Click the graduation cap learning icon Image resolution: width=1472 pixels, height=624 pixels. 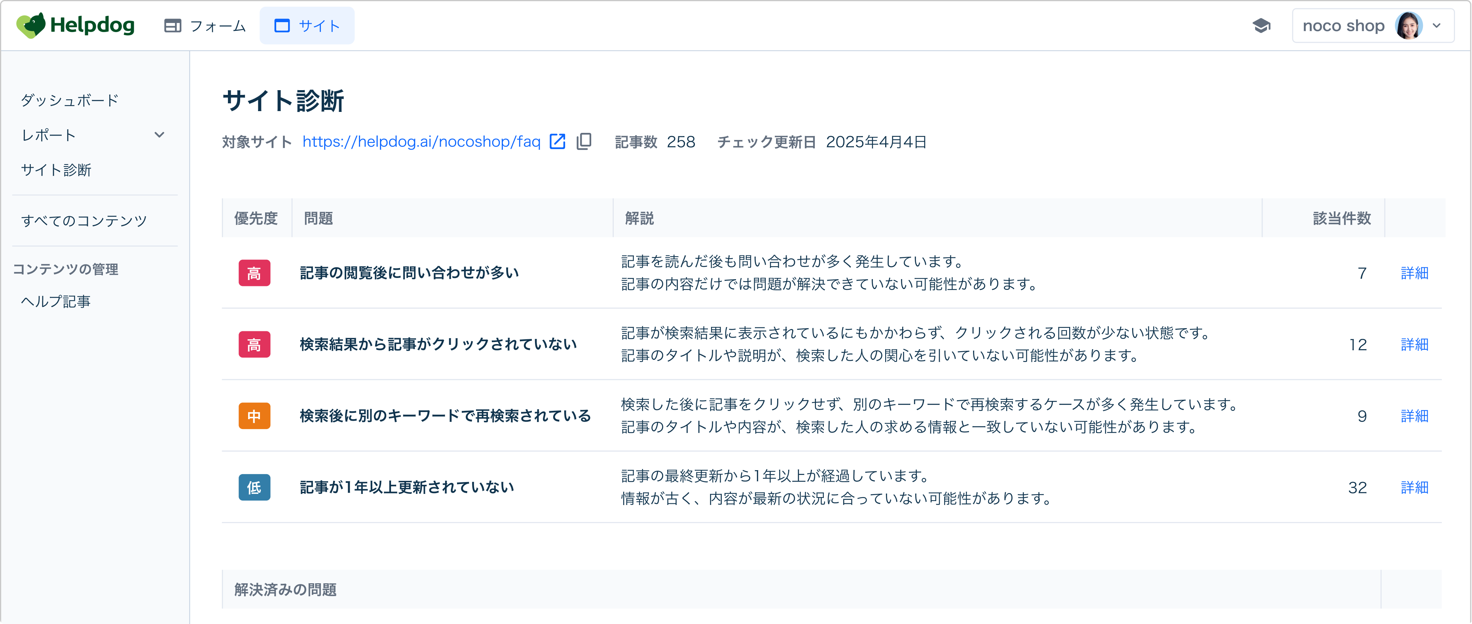click(x=1261, y=26)
